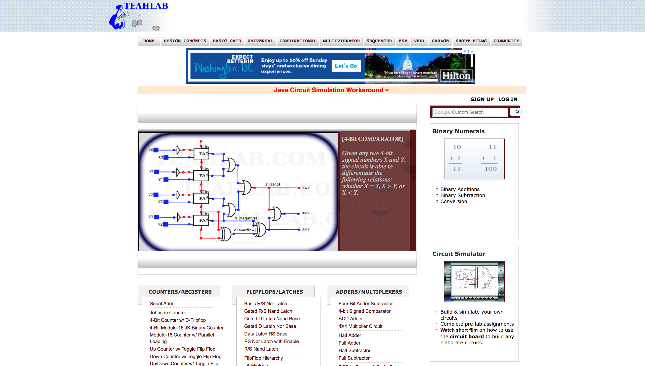Click the Circuit Simulator thumbnail

(474, 281)
